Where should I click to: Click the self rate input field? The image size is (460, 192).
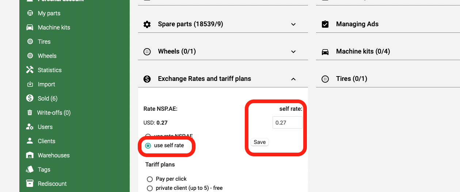pos(287,122)
